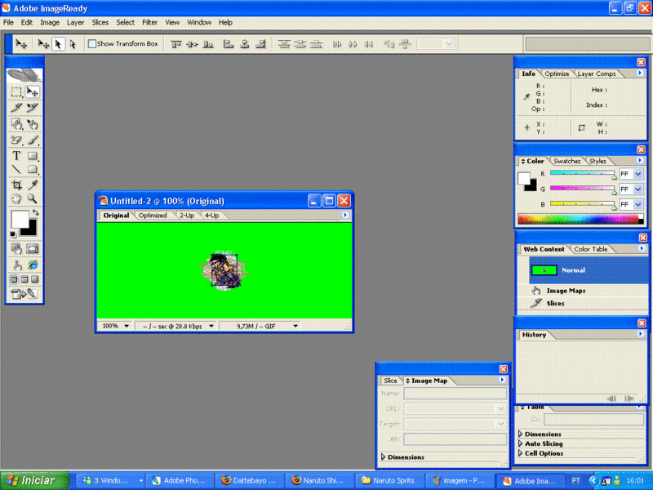Open the Web Content palette flyout menu
The image size is (653, 490).
point(642,248)
